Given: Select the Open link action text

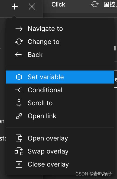Looking at the screenshot, I should pyautogui.click(x=42, y=116).
